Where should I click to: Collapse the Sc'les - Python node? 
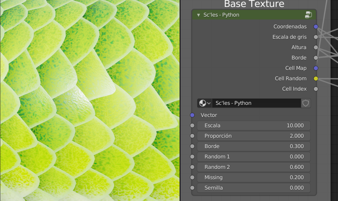[198, 15]
